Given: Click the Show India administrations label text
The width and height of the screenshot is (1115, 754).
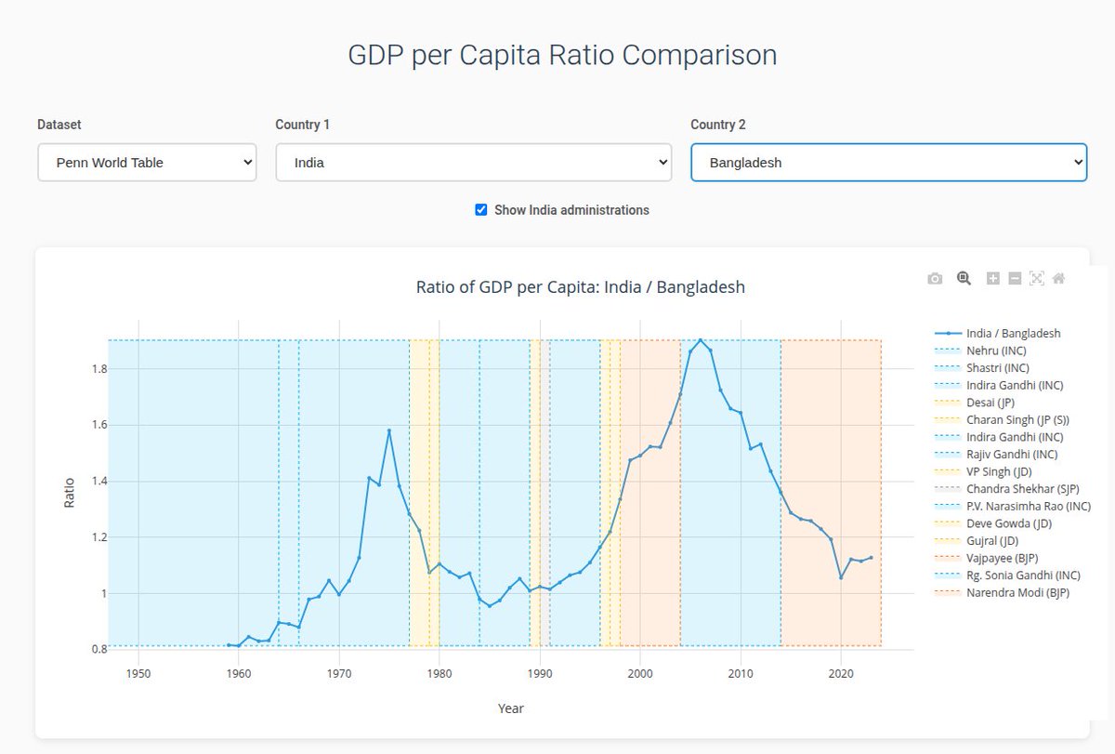Looking at the screenshot, I should point(571,210).
